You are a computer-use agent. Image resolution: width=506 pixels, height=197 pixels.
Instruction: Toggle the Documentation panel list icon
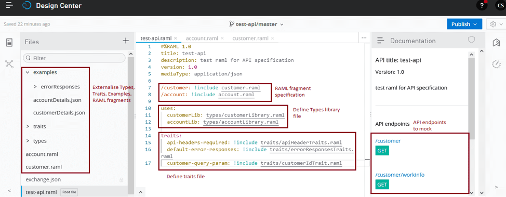coord(381,41)
